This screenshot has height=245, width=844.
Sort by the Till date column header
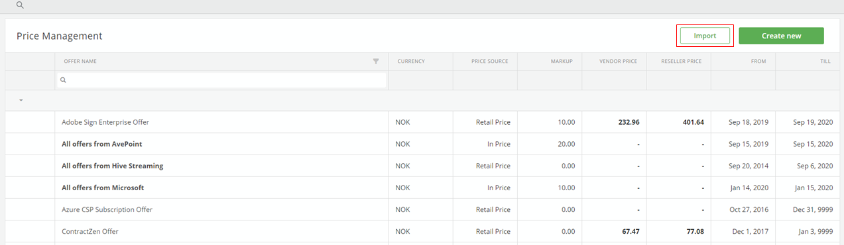pyautogui.click(x=826, y=61)
